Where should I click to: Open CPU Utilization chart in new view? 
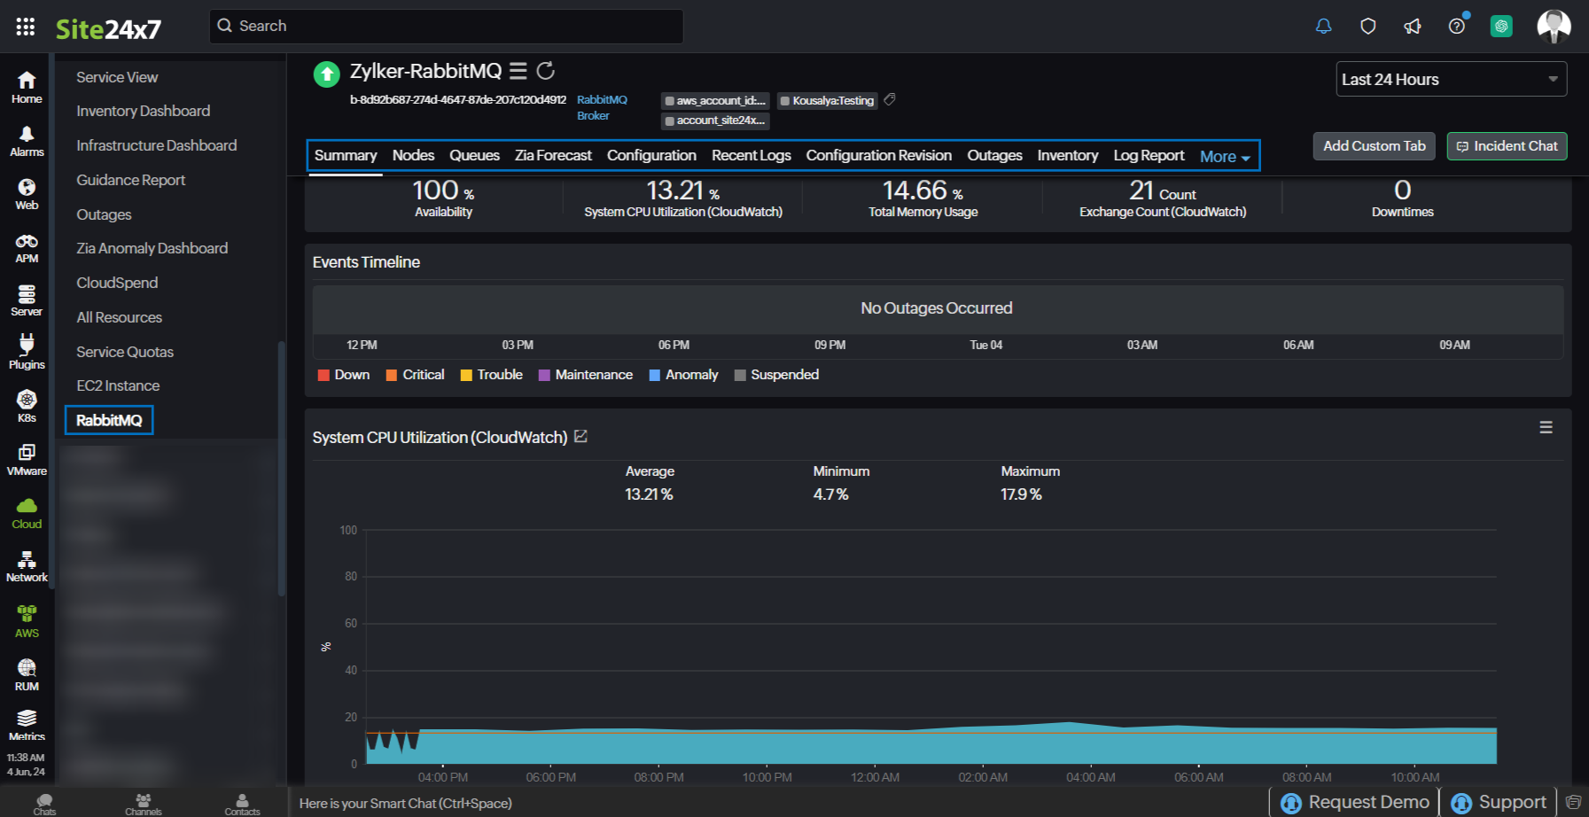581,437
